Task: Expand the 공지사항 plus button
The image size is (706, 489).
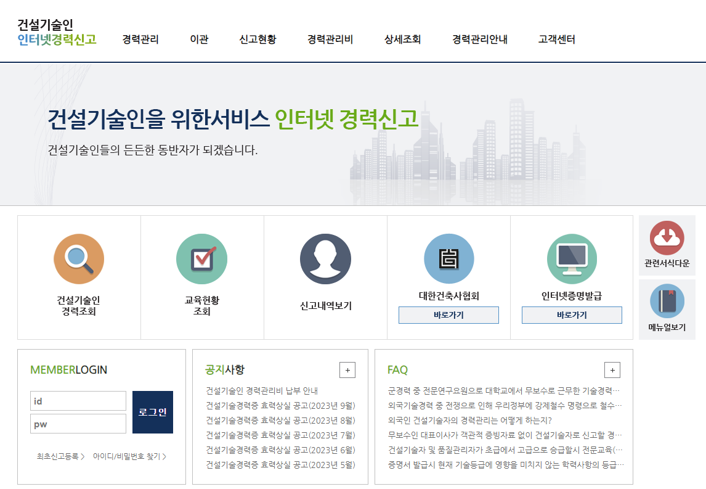Action: click(x=347, y=370)
